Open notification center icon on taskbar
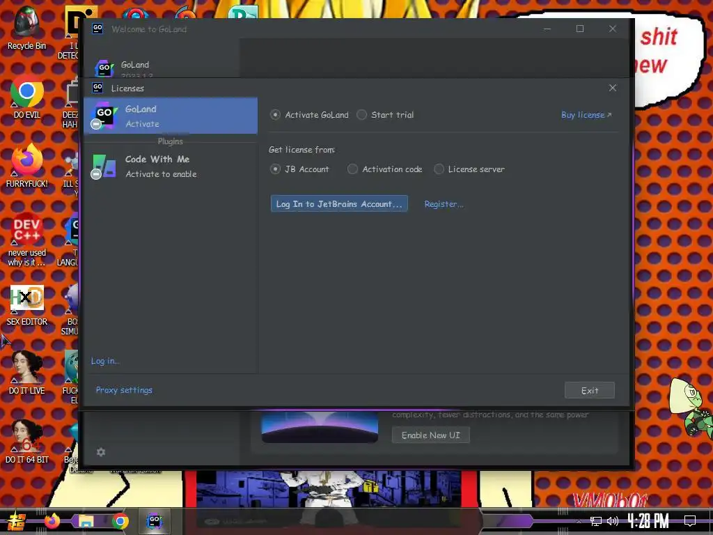Screen dimensions: 713x535 click(690, 521)
